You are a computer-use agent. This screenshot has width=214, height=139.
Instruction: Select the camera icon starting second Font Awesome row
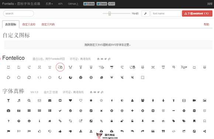click(x=8, y=111)
